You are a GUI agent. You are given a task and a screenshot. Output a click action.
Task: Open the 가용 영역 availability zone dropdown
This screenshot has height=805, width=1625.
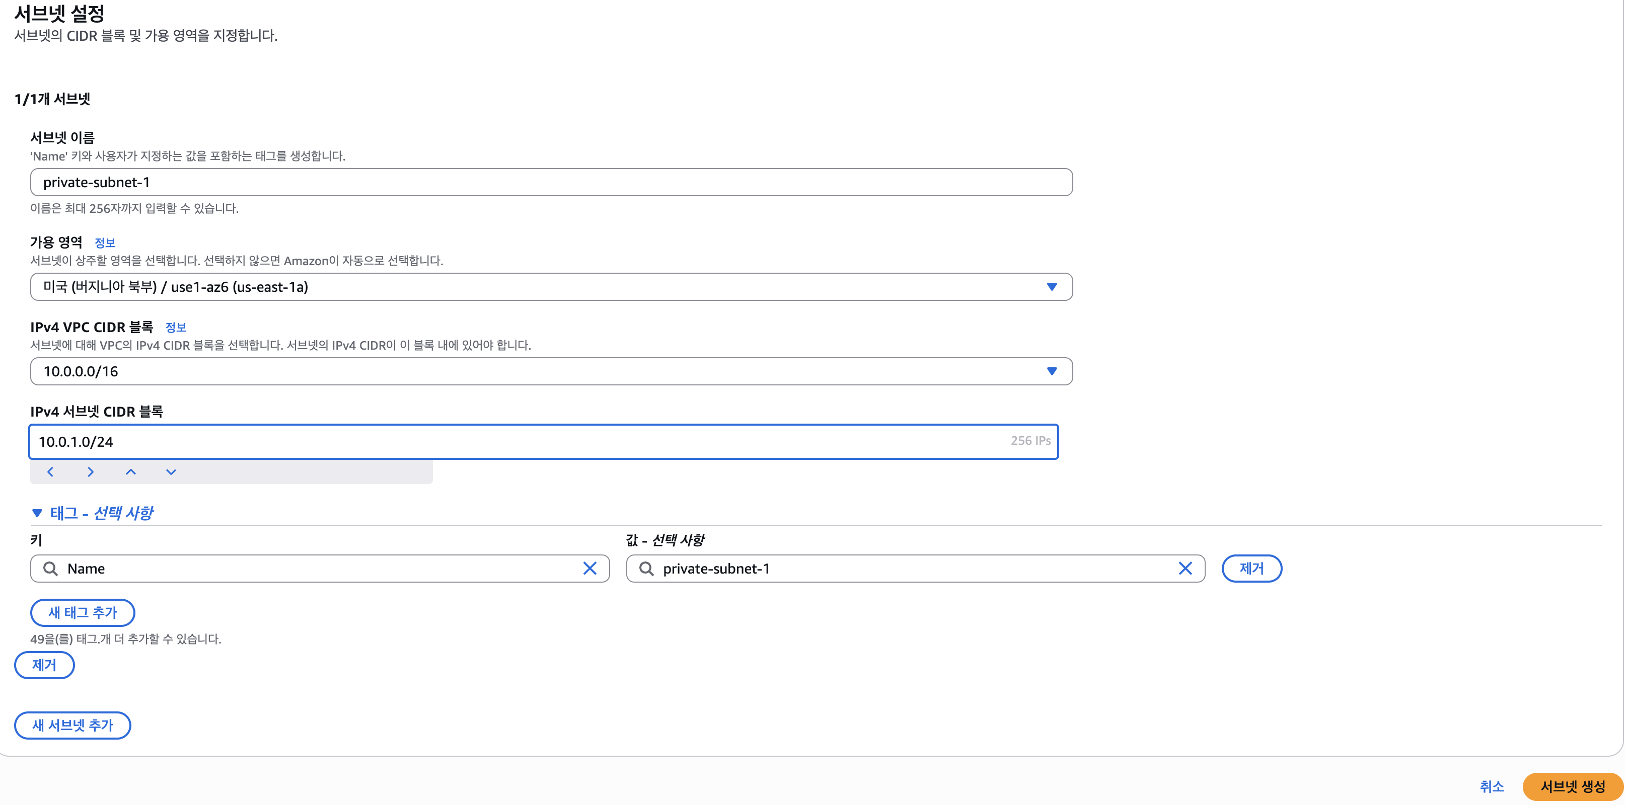551,287
